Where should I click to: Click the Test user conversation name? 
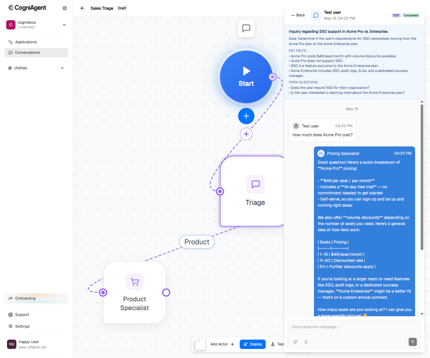(x=333, y=12)
